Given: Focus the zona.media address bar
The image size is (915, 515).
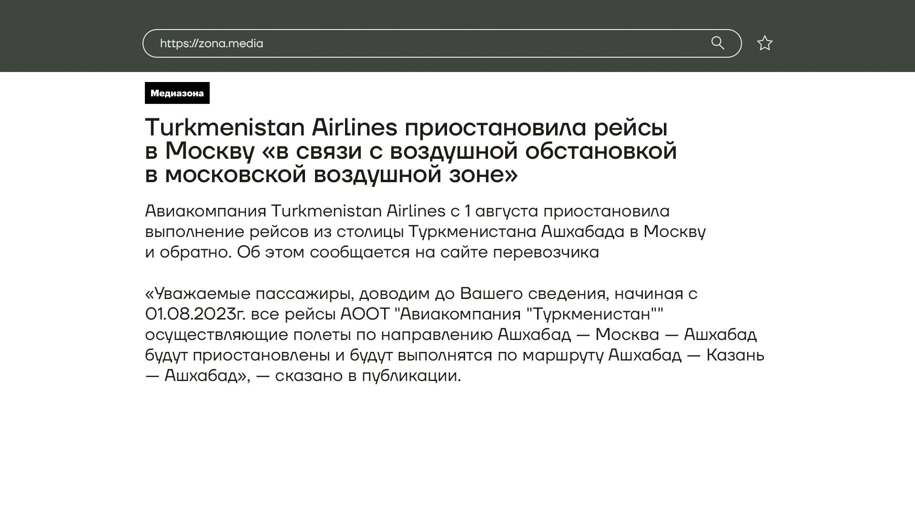Looking at the screenshot, I should click(x=477, y=43).
